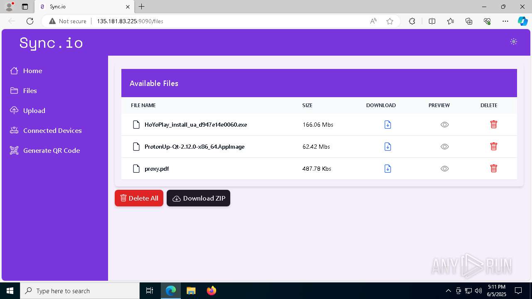This screenshot has width=532, height=299.
Task: Open volume control in tray
Action: click(478, 291)
